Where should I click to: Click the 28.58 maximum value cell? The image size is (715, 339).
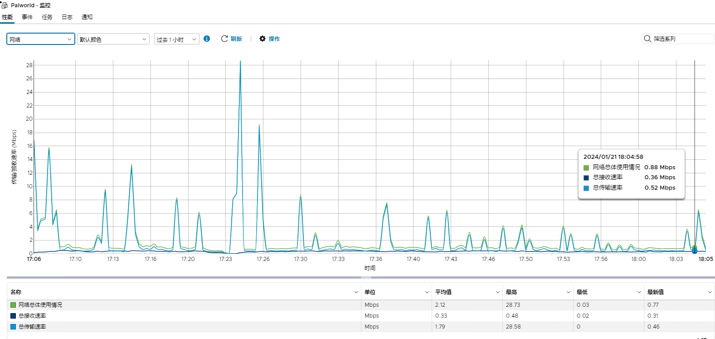coord(513,327)
